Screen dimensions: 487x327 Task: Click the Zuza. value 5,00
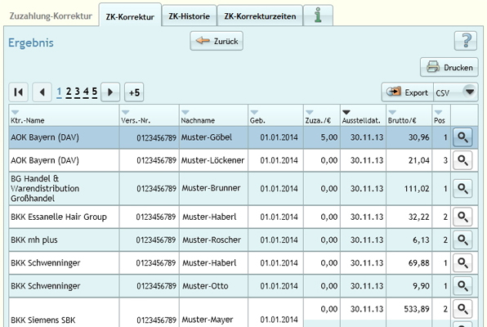click(329, 137)
